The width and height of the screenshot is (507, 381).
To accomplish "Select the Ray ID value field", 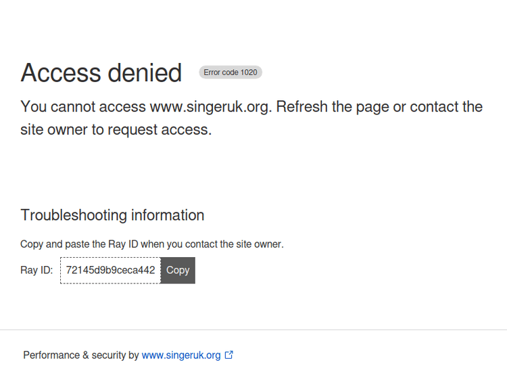I will 110,270.
